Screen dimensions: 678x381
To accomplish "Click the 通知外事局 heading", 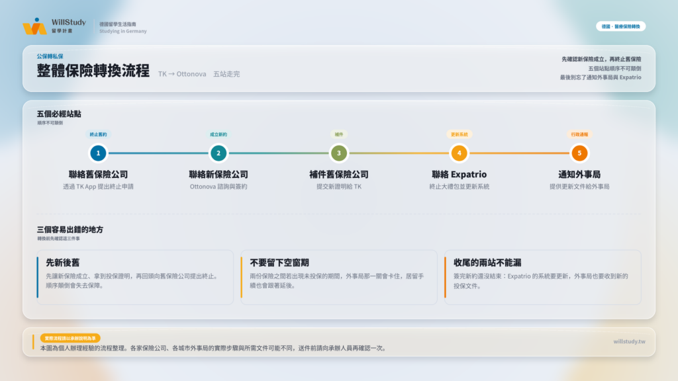I will click(x=579, y=175).
